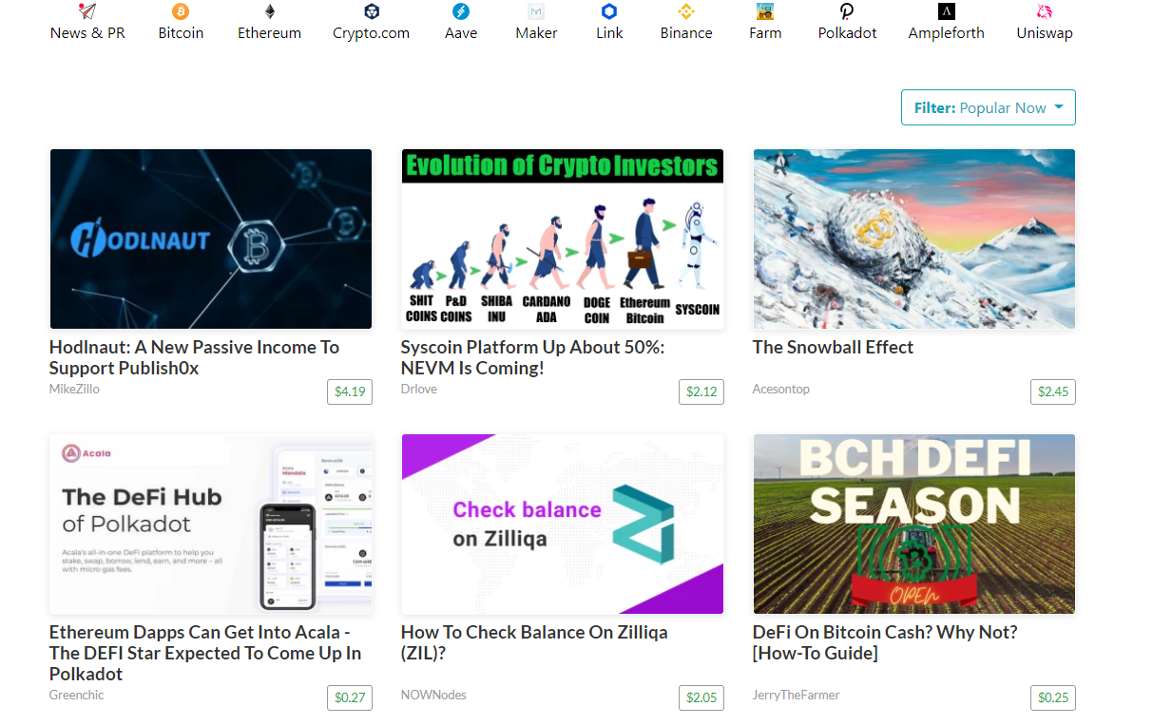Select the Ethereum diamond icon
The image size is (1153, 725).
pyautogui.click(x=269, y=11)
